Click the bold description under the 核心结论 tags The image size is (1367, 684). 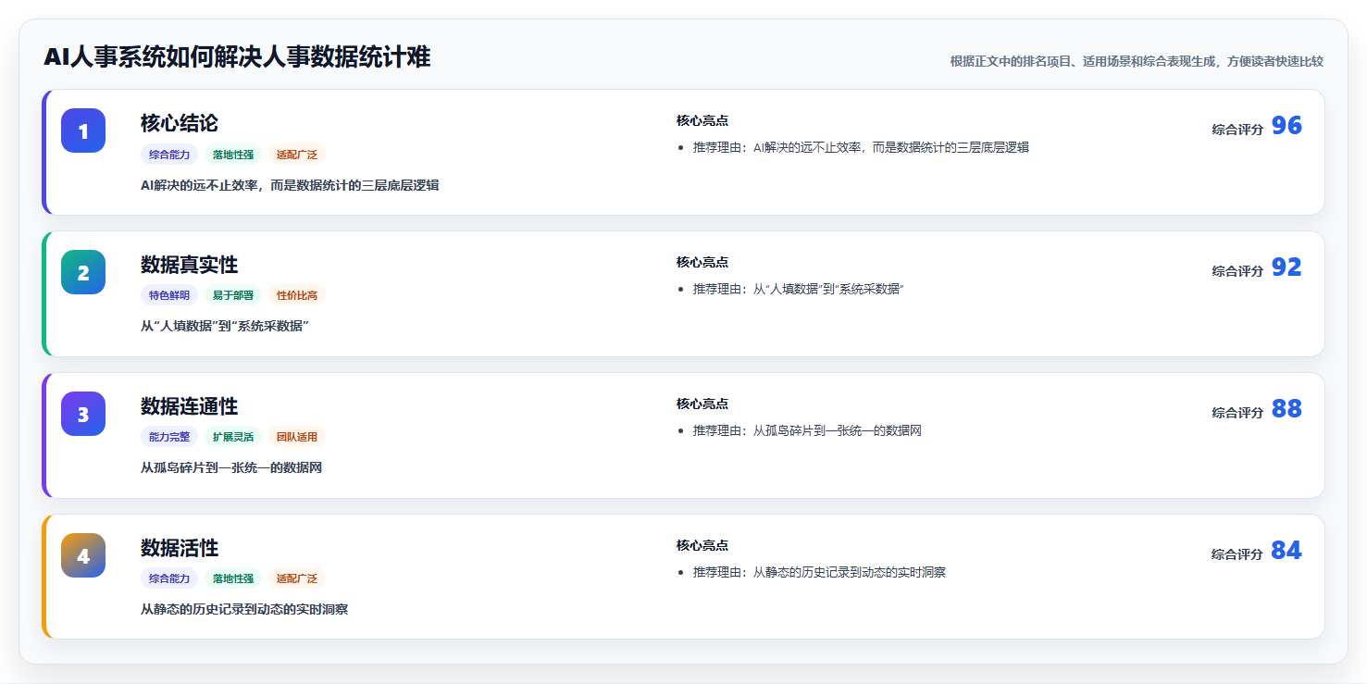click(290, 185)
